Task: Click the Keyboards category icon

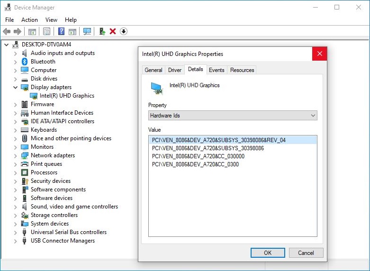Action: pyautogui.click(x=25, y=130)
